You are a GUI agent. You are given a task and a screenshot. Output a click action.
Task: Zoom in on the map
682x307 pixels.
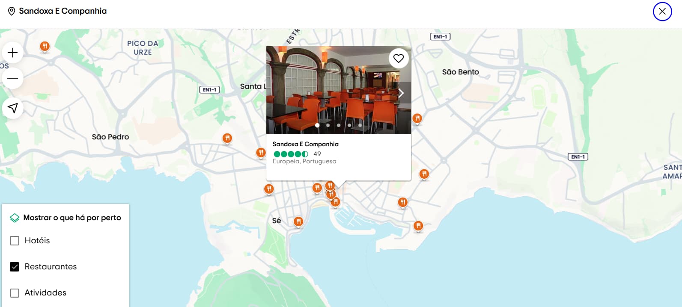(13, 53)
